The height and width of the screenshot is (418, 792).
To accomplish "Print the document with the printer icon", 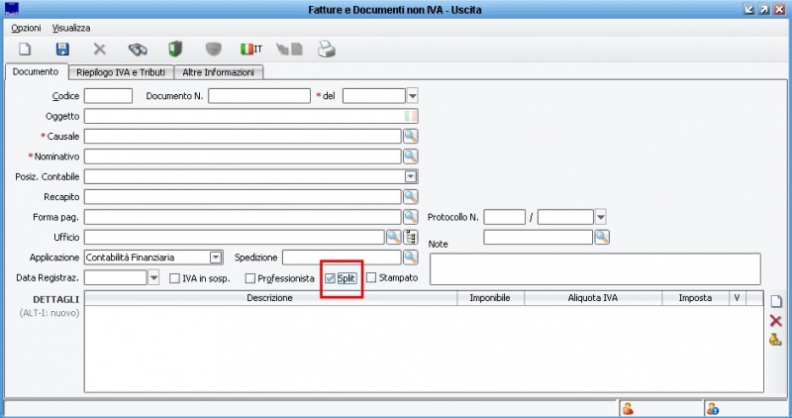I will [x=327, y=49].
